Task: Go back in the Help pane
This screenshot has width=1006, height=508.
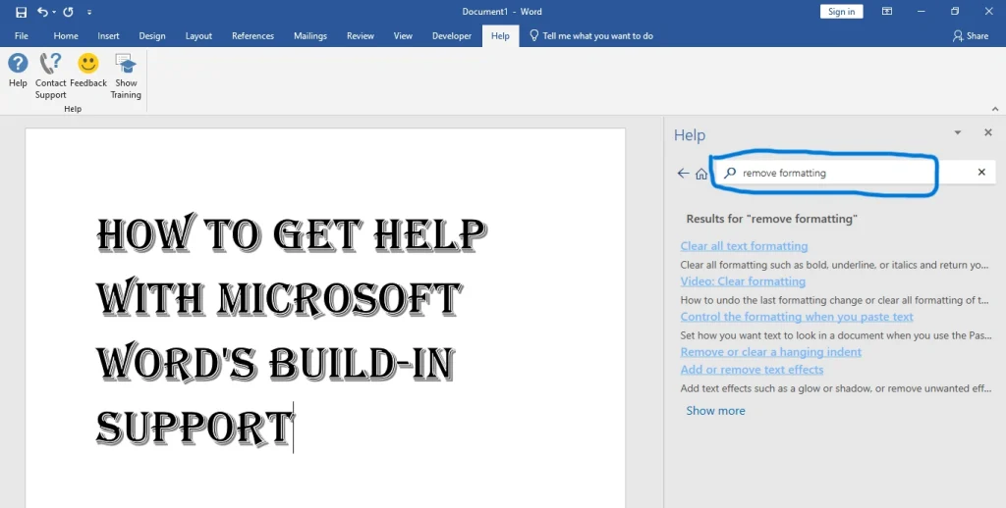Action: (684, 173)
